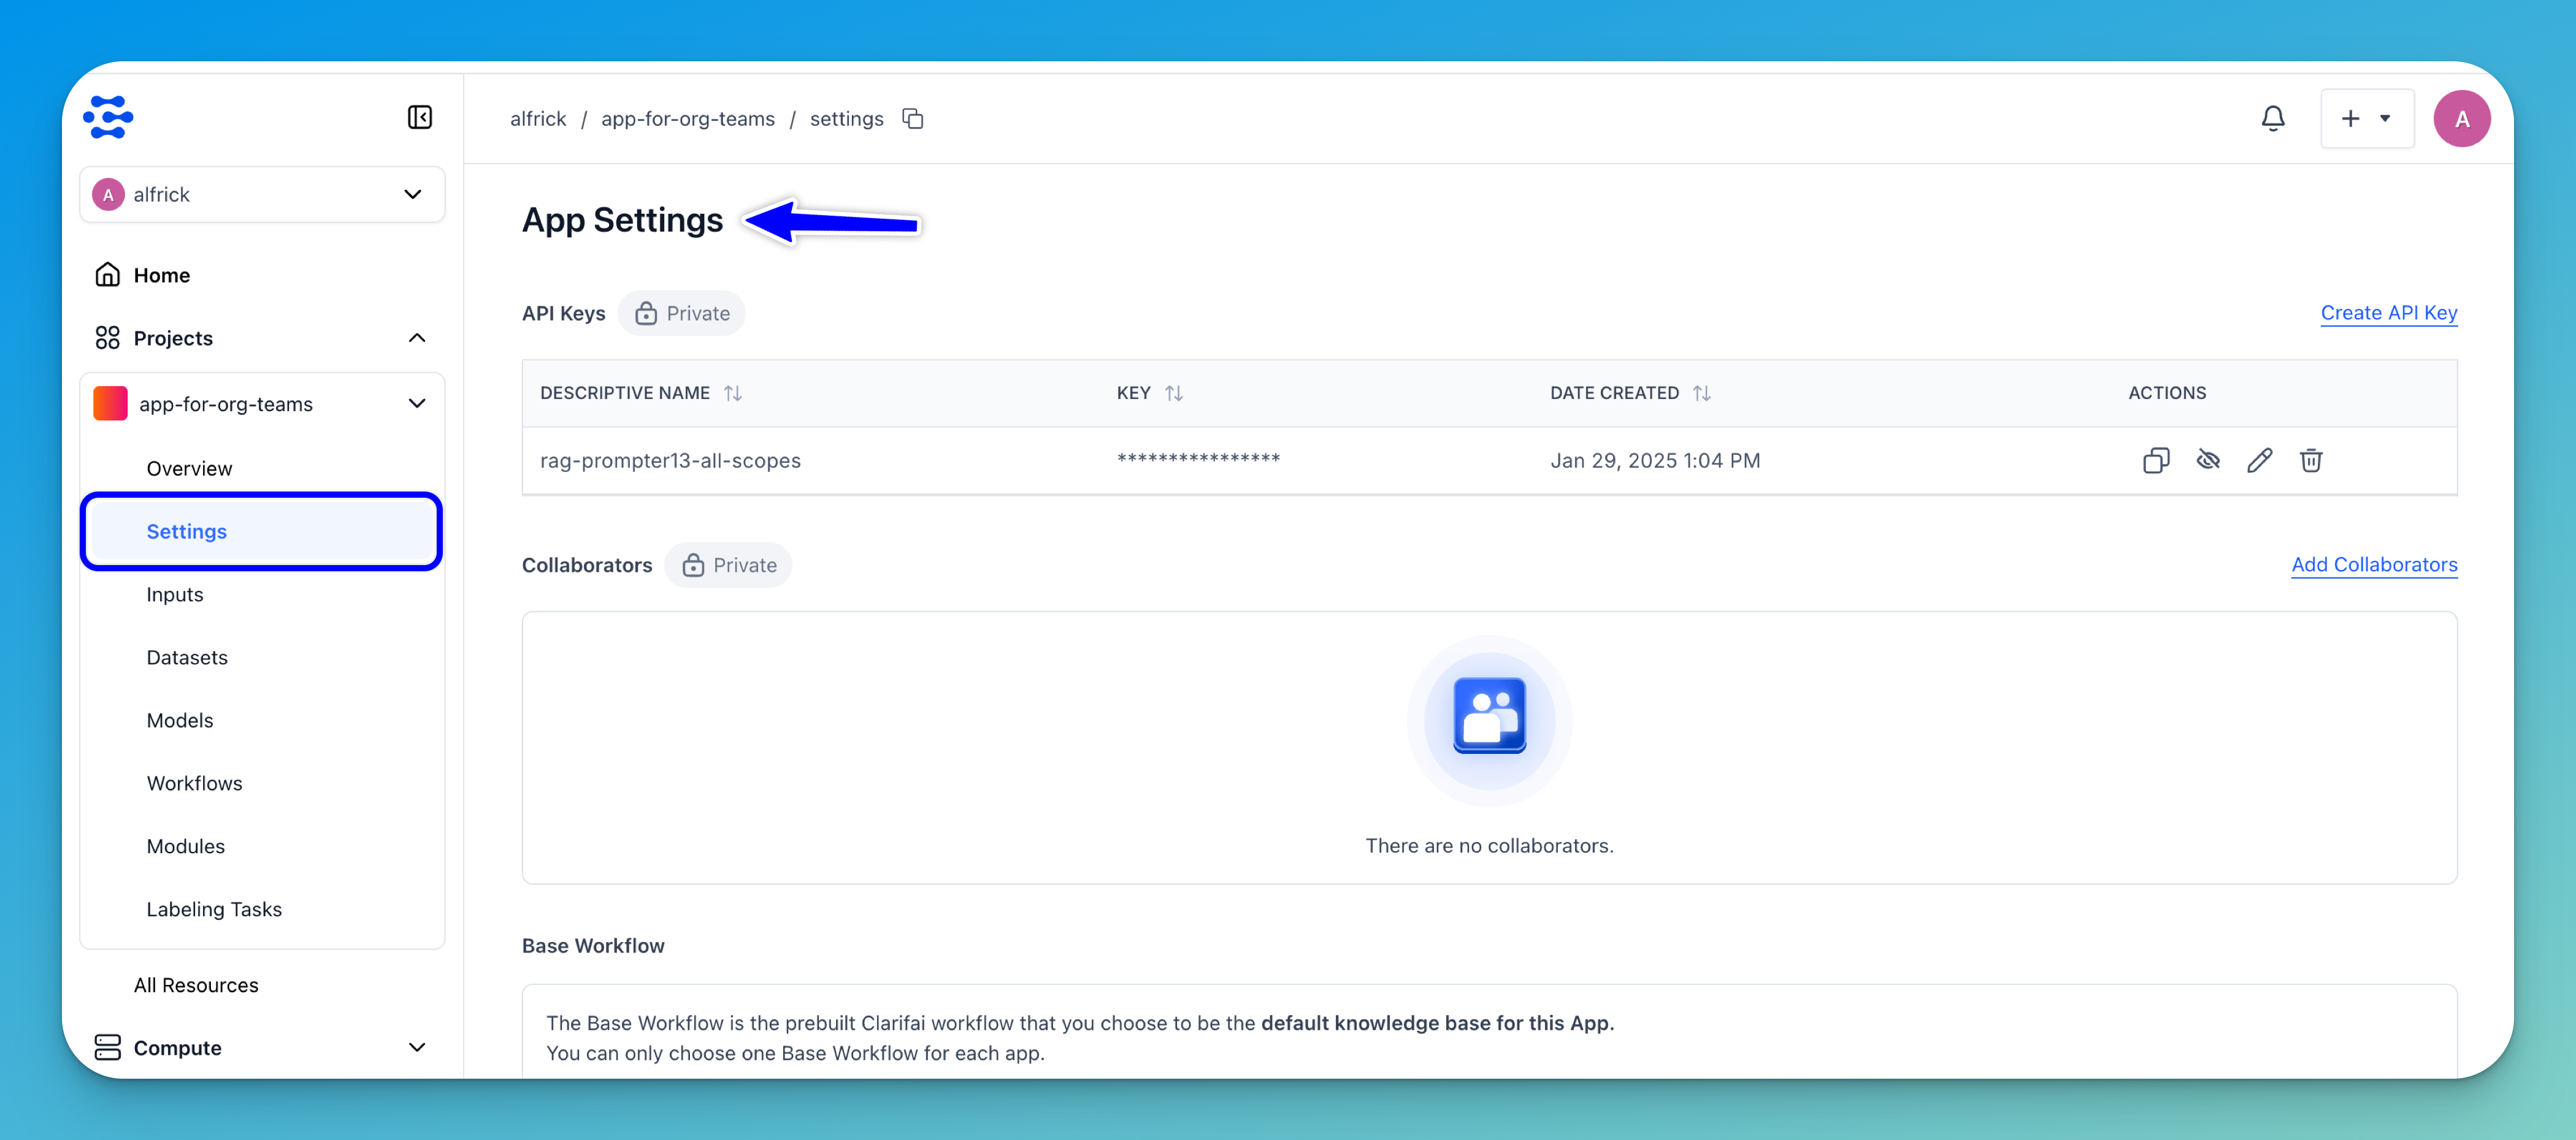Viewport: 2576px width, 1140px height.
Task: Collapse the app-for-org-teams chevron
Action: click(417, 404)
